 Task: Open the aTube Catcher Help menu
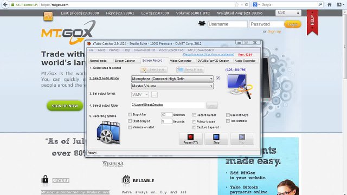[126, 50]
